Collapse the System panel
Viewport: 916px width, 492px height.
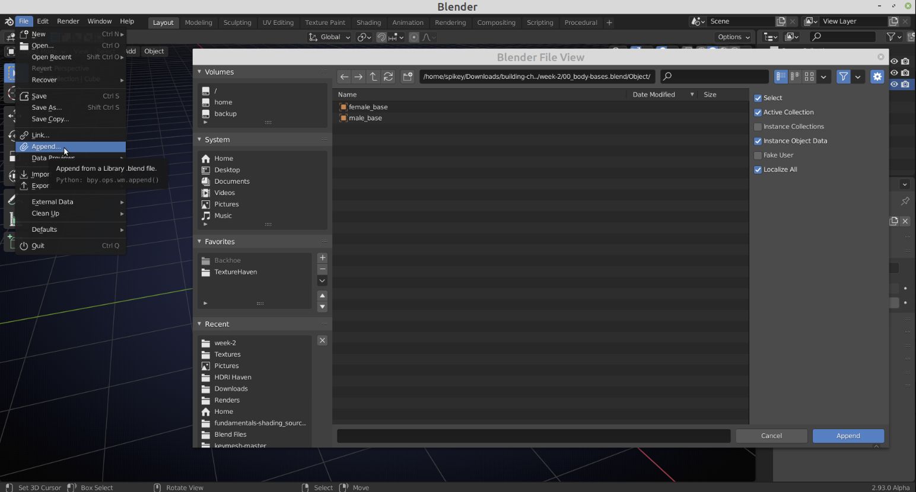pyautogui.click(x=199, y=139)
